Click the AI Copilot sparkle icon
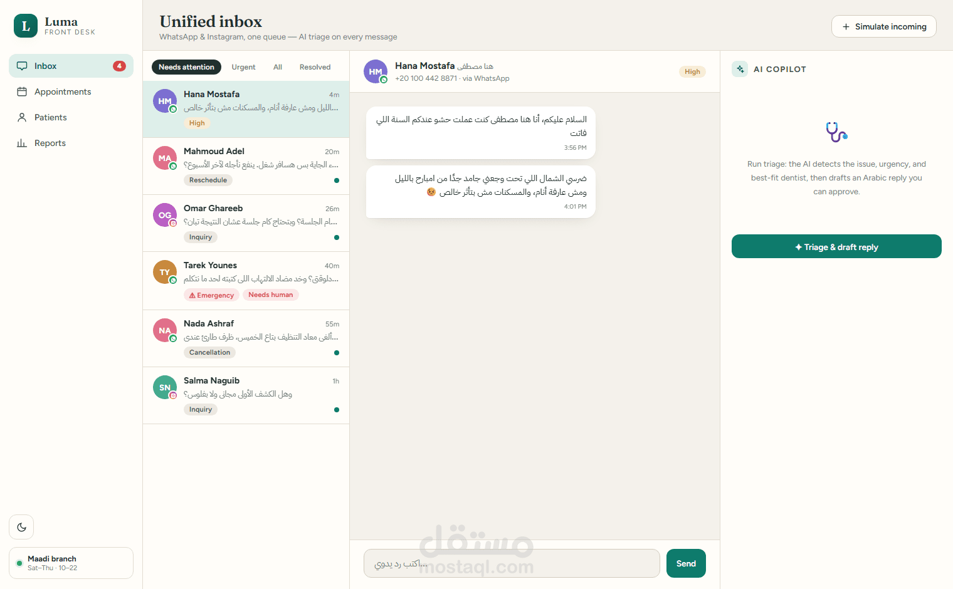 point(740,69)
